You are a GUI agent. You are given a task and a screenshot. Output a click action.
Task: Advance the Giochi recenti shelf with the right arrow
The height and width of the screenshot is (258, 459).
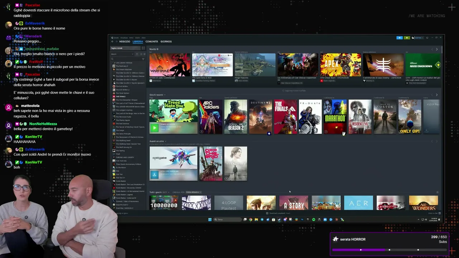pos(437,95)
